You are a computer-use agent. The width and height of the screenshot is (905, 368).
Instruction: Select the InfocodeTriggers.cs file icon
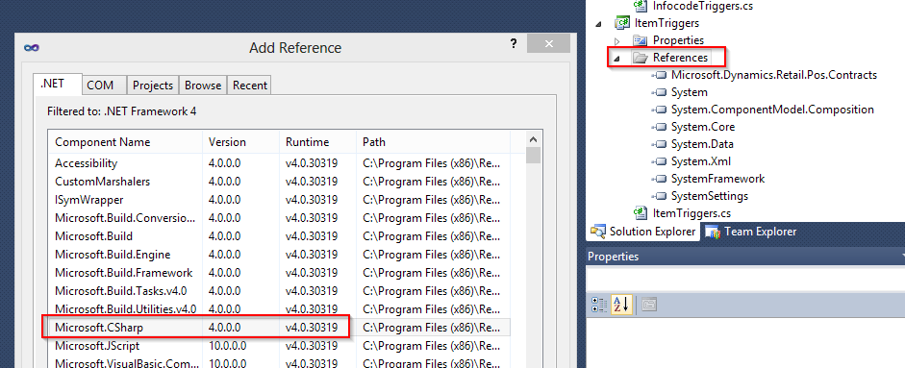(x=641, y=6)
